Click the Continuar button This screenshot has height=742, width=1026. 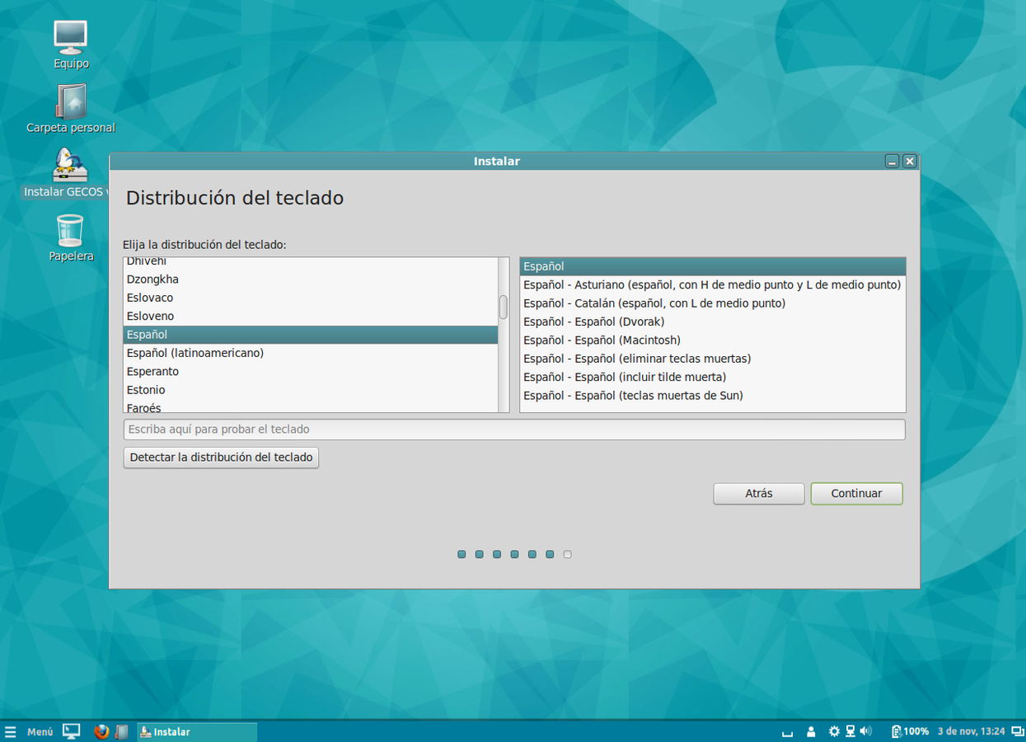pos(856,493)
